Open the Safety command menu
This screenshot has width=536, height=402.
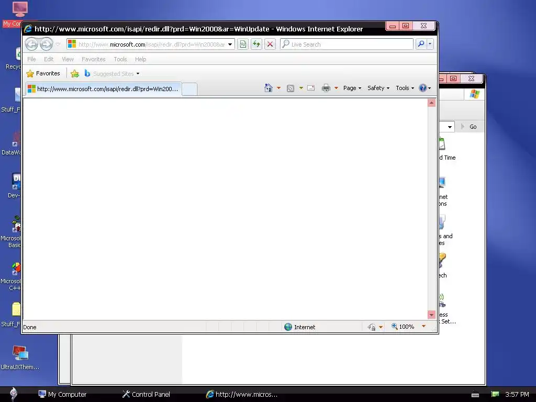(x=378, y=88)
